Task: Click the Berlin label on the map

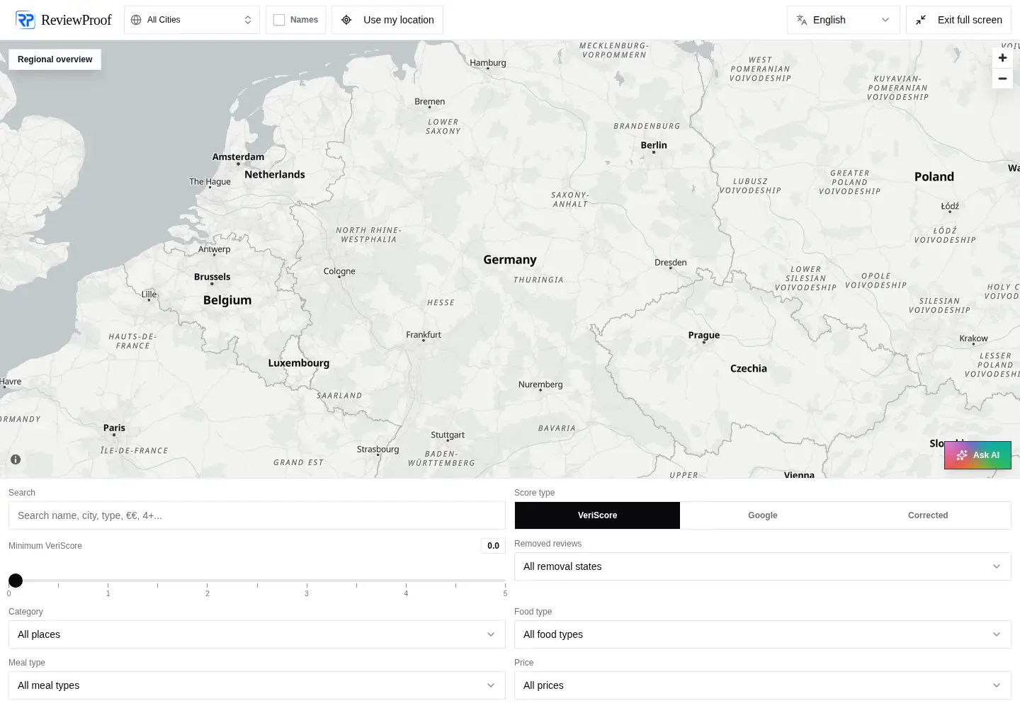Action: pyautogui.click(x=654, y=145)
